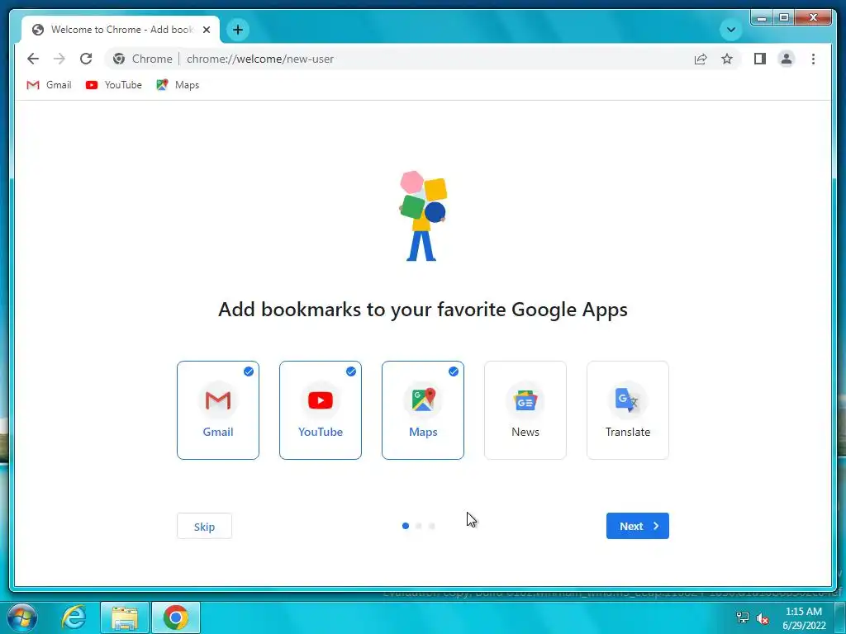846x634 pixels.
Task: Click the "Add bookmarks to your favorite Google Apps" heading
Action: (423, 310)
